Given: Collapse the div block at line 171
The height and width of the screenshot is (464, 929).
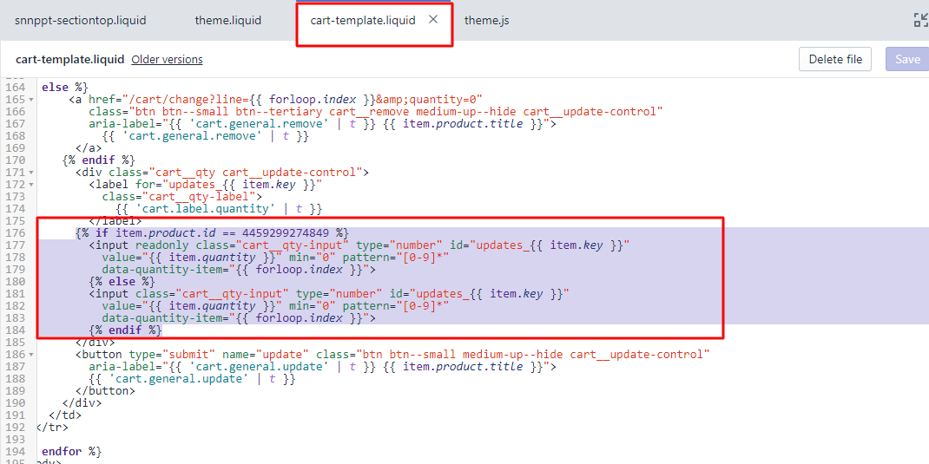Looking at the screenshot, I should 32,173.
